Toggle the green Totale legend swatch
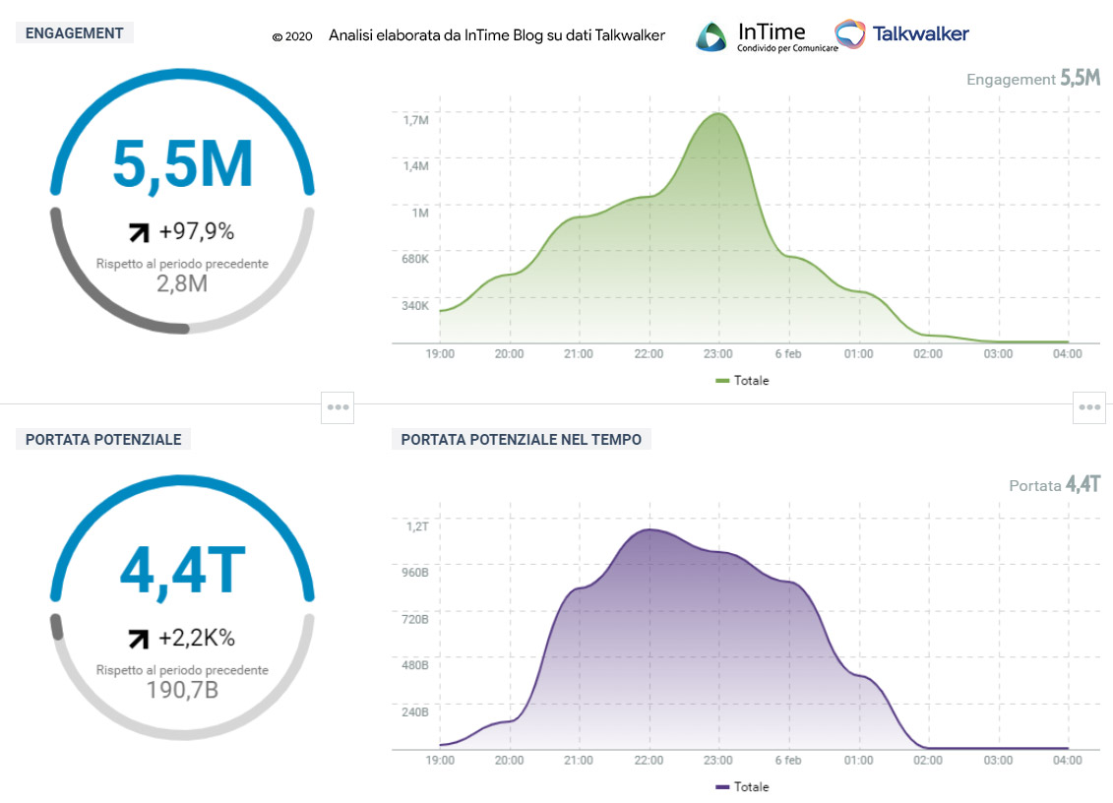Image resolution: width=1113 pixels, height=803 pixels. pos(722,381)
